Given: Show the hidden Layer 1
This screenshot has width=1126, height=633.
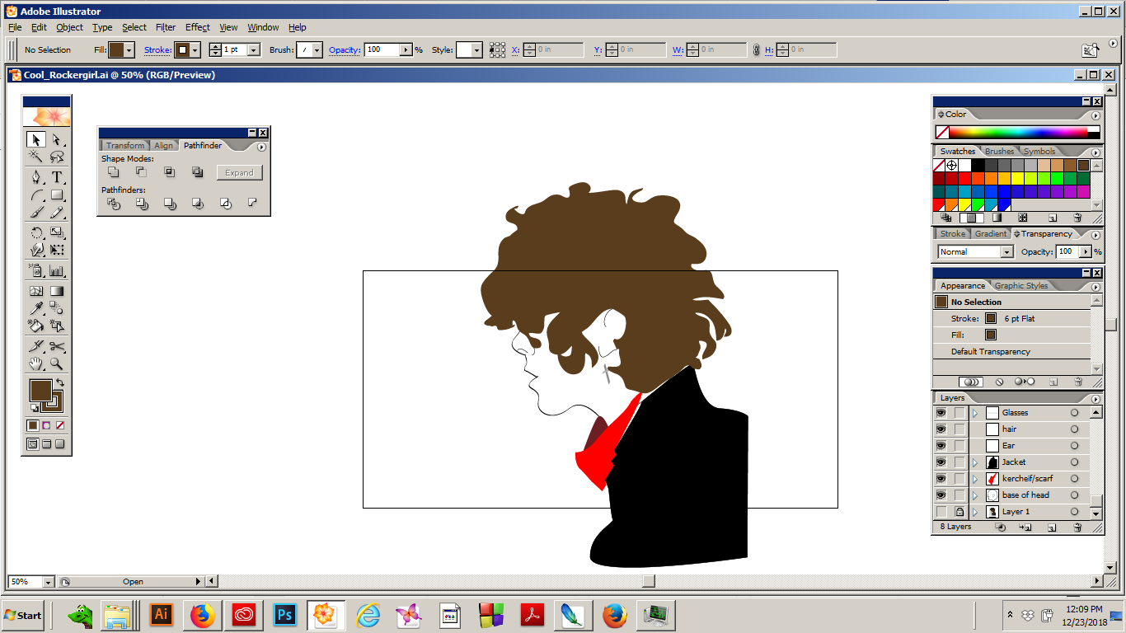Looking at the screenshot, I should pyautogui.click(x=941, y=512).
